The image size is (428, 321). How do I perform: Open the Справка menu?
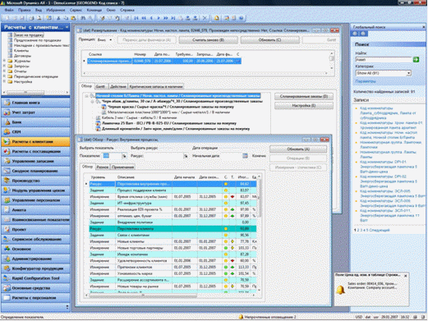coord(127,10)
